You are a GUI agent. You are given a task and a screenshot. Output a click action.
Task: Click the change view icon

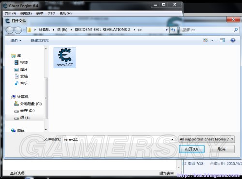click(x=206, y=40)
